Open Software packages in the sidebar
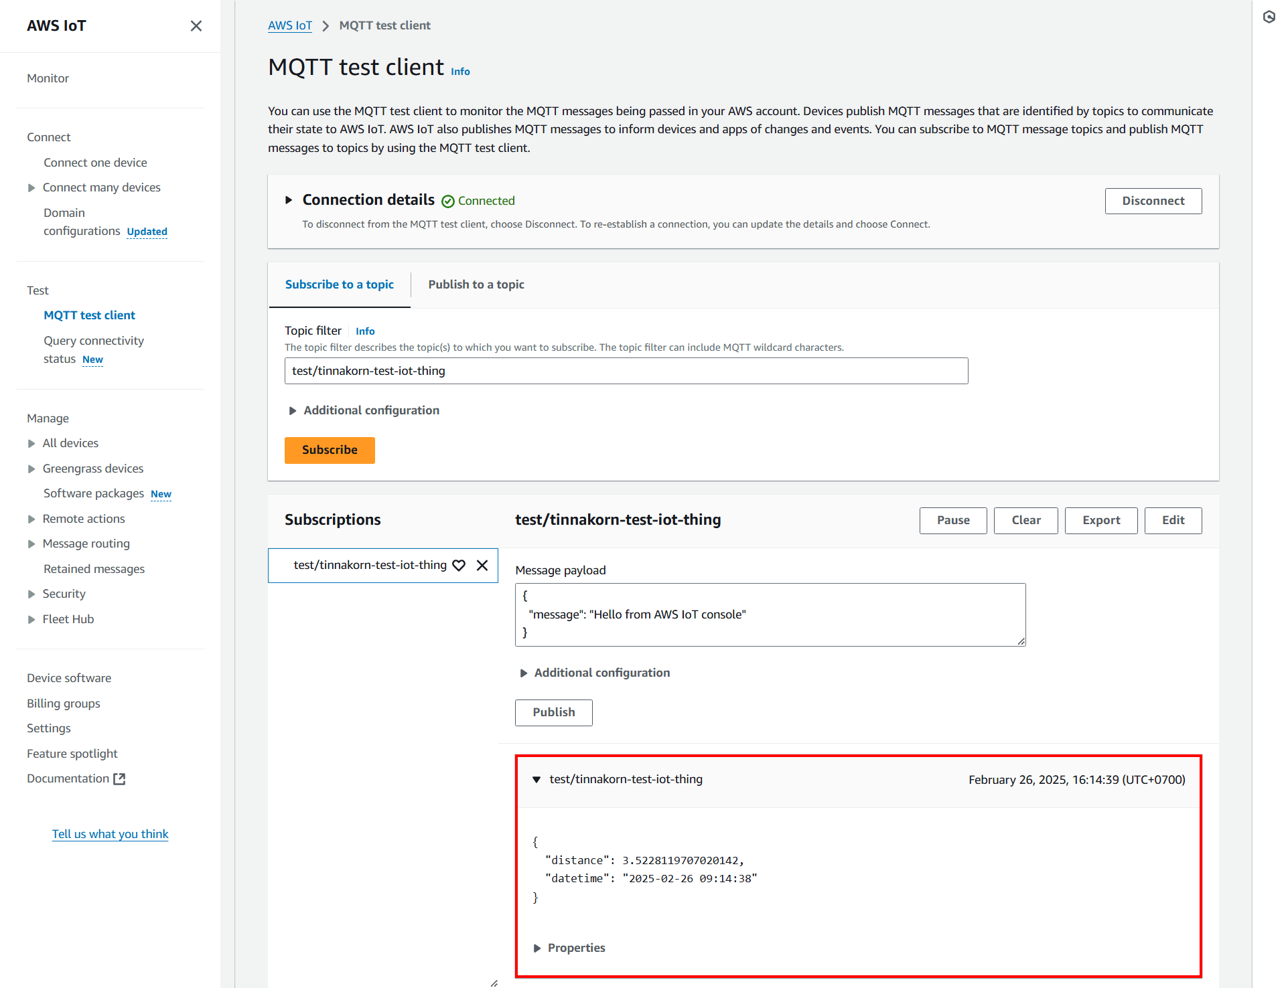Image resolution: width=1286 pixels, height=988 pixels. [94, 493]
